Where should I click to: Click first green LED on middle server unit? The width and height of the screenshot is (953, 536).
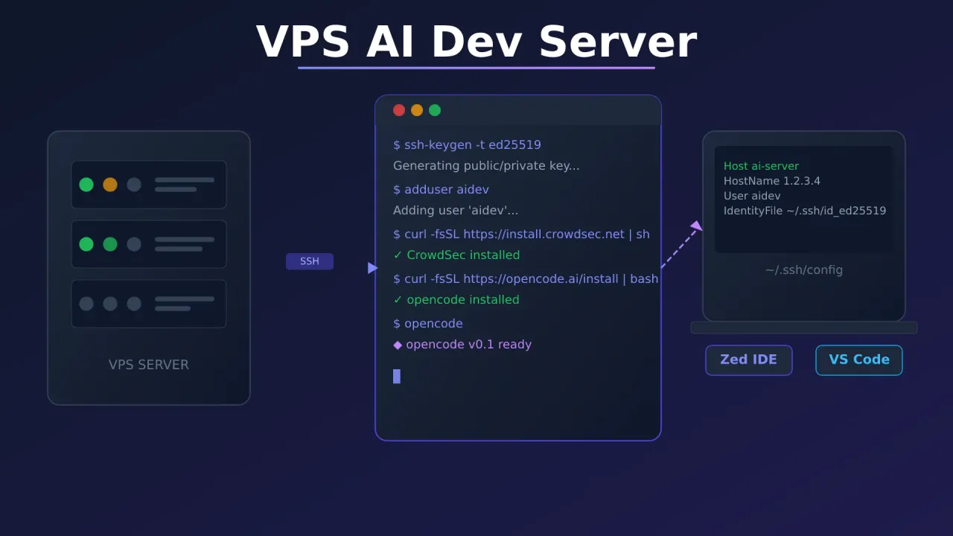click(x=86, y=244)
